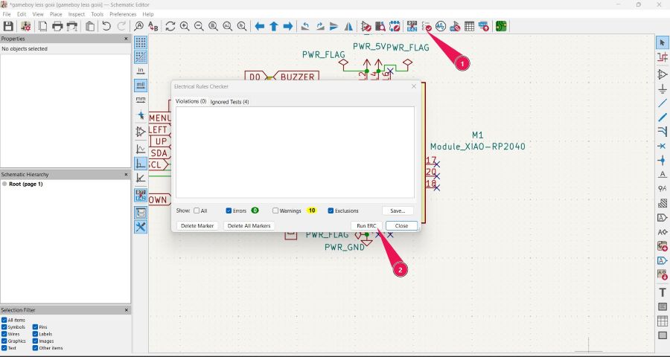The height and width of the screenshot is (357, 670).
Task: Open the Find tool
Action: tap(138, 26)
